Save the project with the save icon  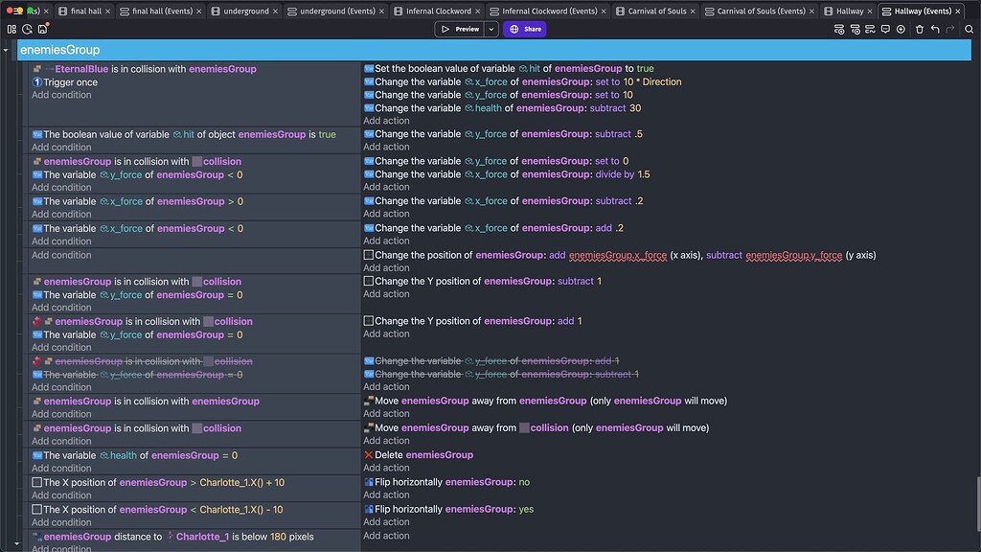coord(42,30)
